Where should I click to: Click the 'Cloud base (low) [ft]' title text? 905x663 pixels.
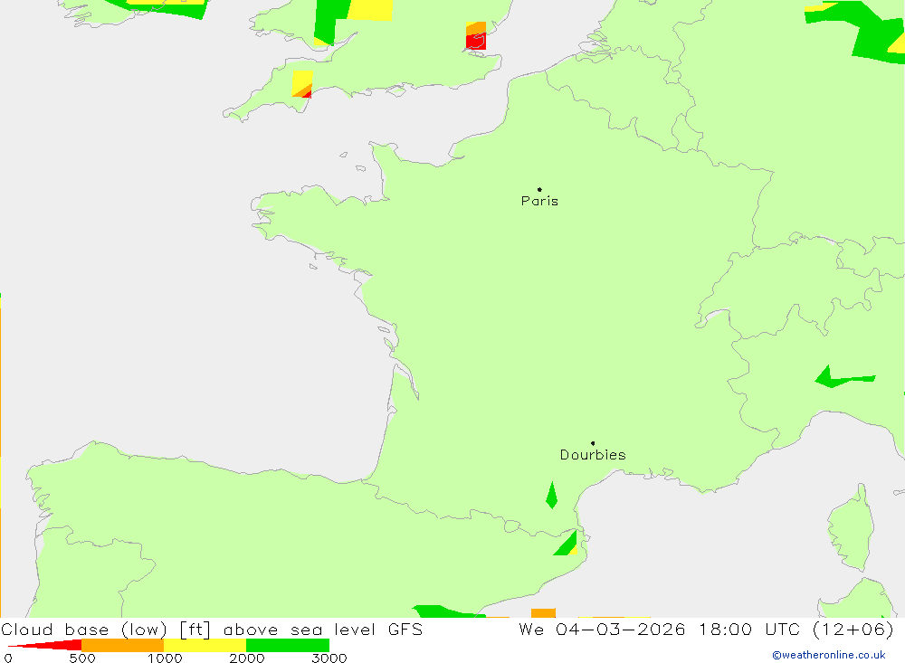[106, 629]
